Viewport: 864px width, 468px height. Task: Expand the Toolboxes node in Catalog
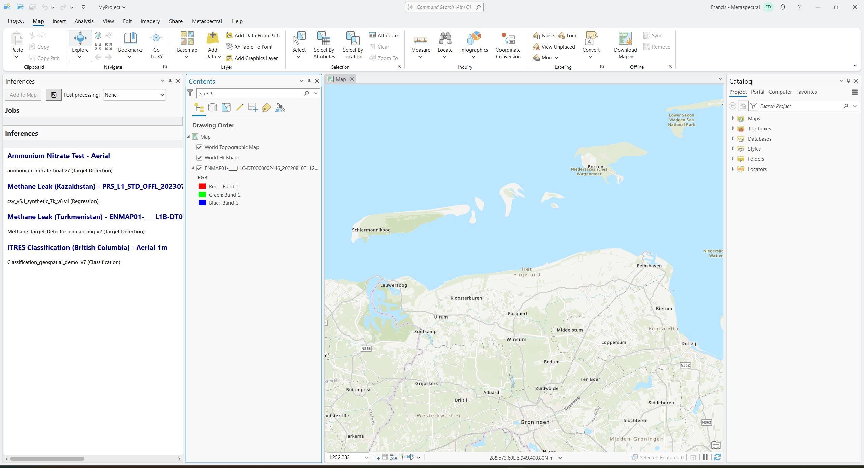(x=733, y=128)
